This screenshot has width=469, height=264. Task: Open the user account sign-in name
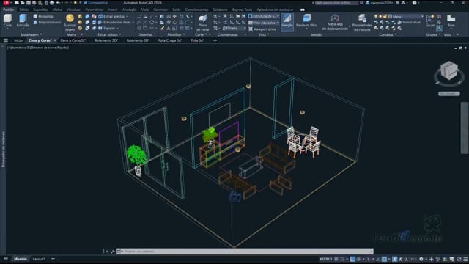click(379, 3)
